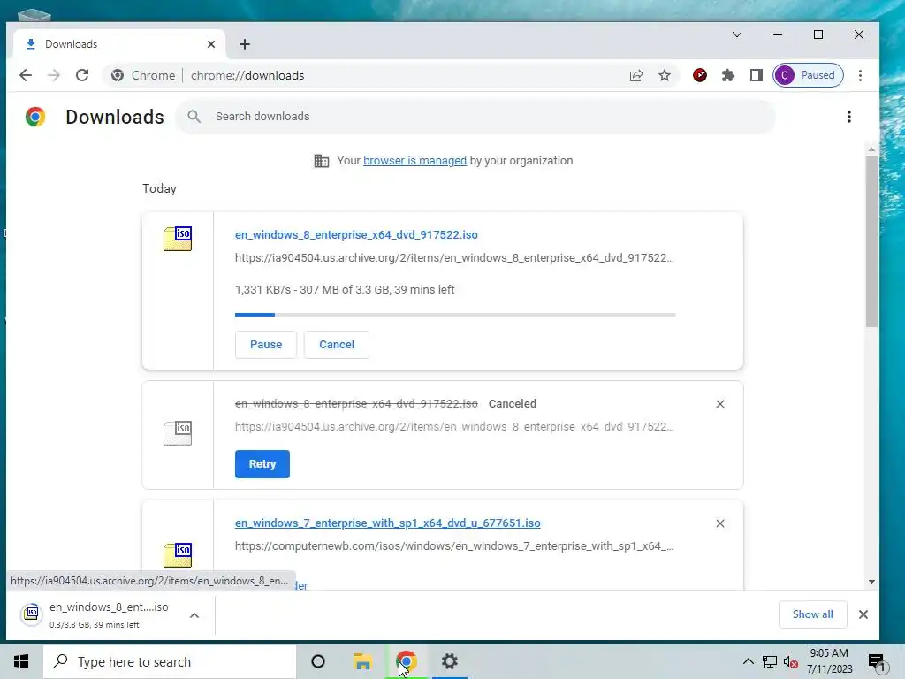Close the download shelf bar
This screenshot has width=905, height=679.
863,615
